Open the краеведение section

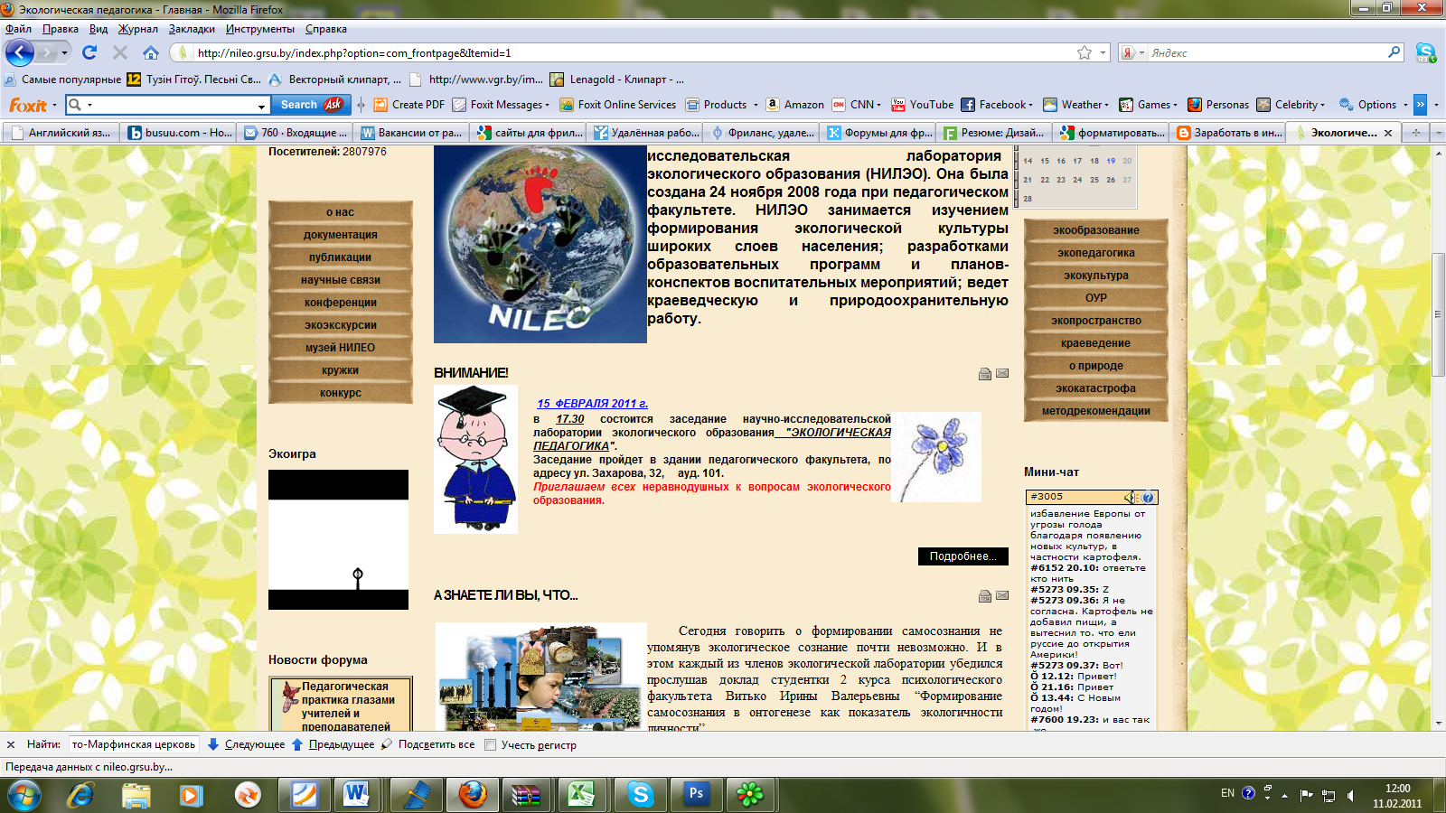point(1096,343)
